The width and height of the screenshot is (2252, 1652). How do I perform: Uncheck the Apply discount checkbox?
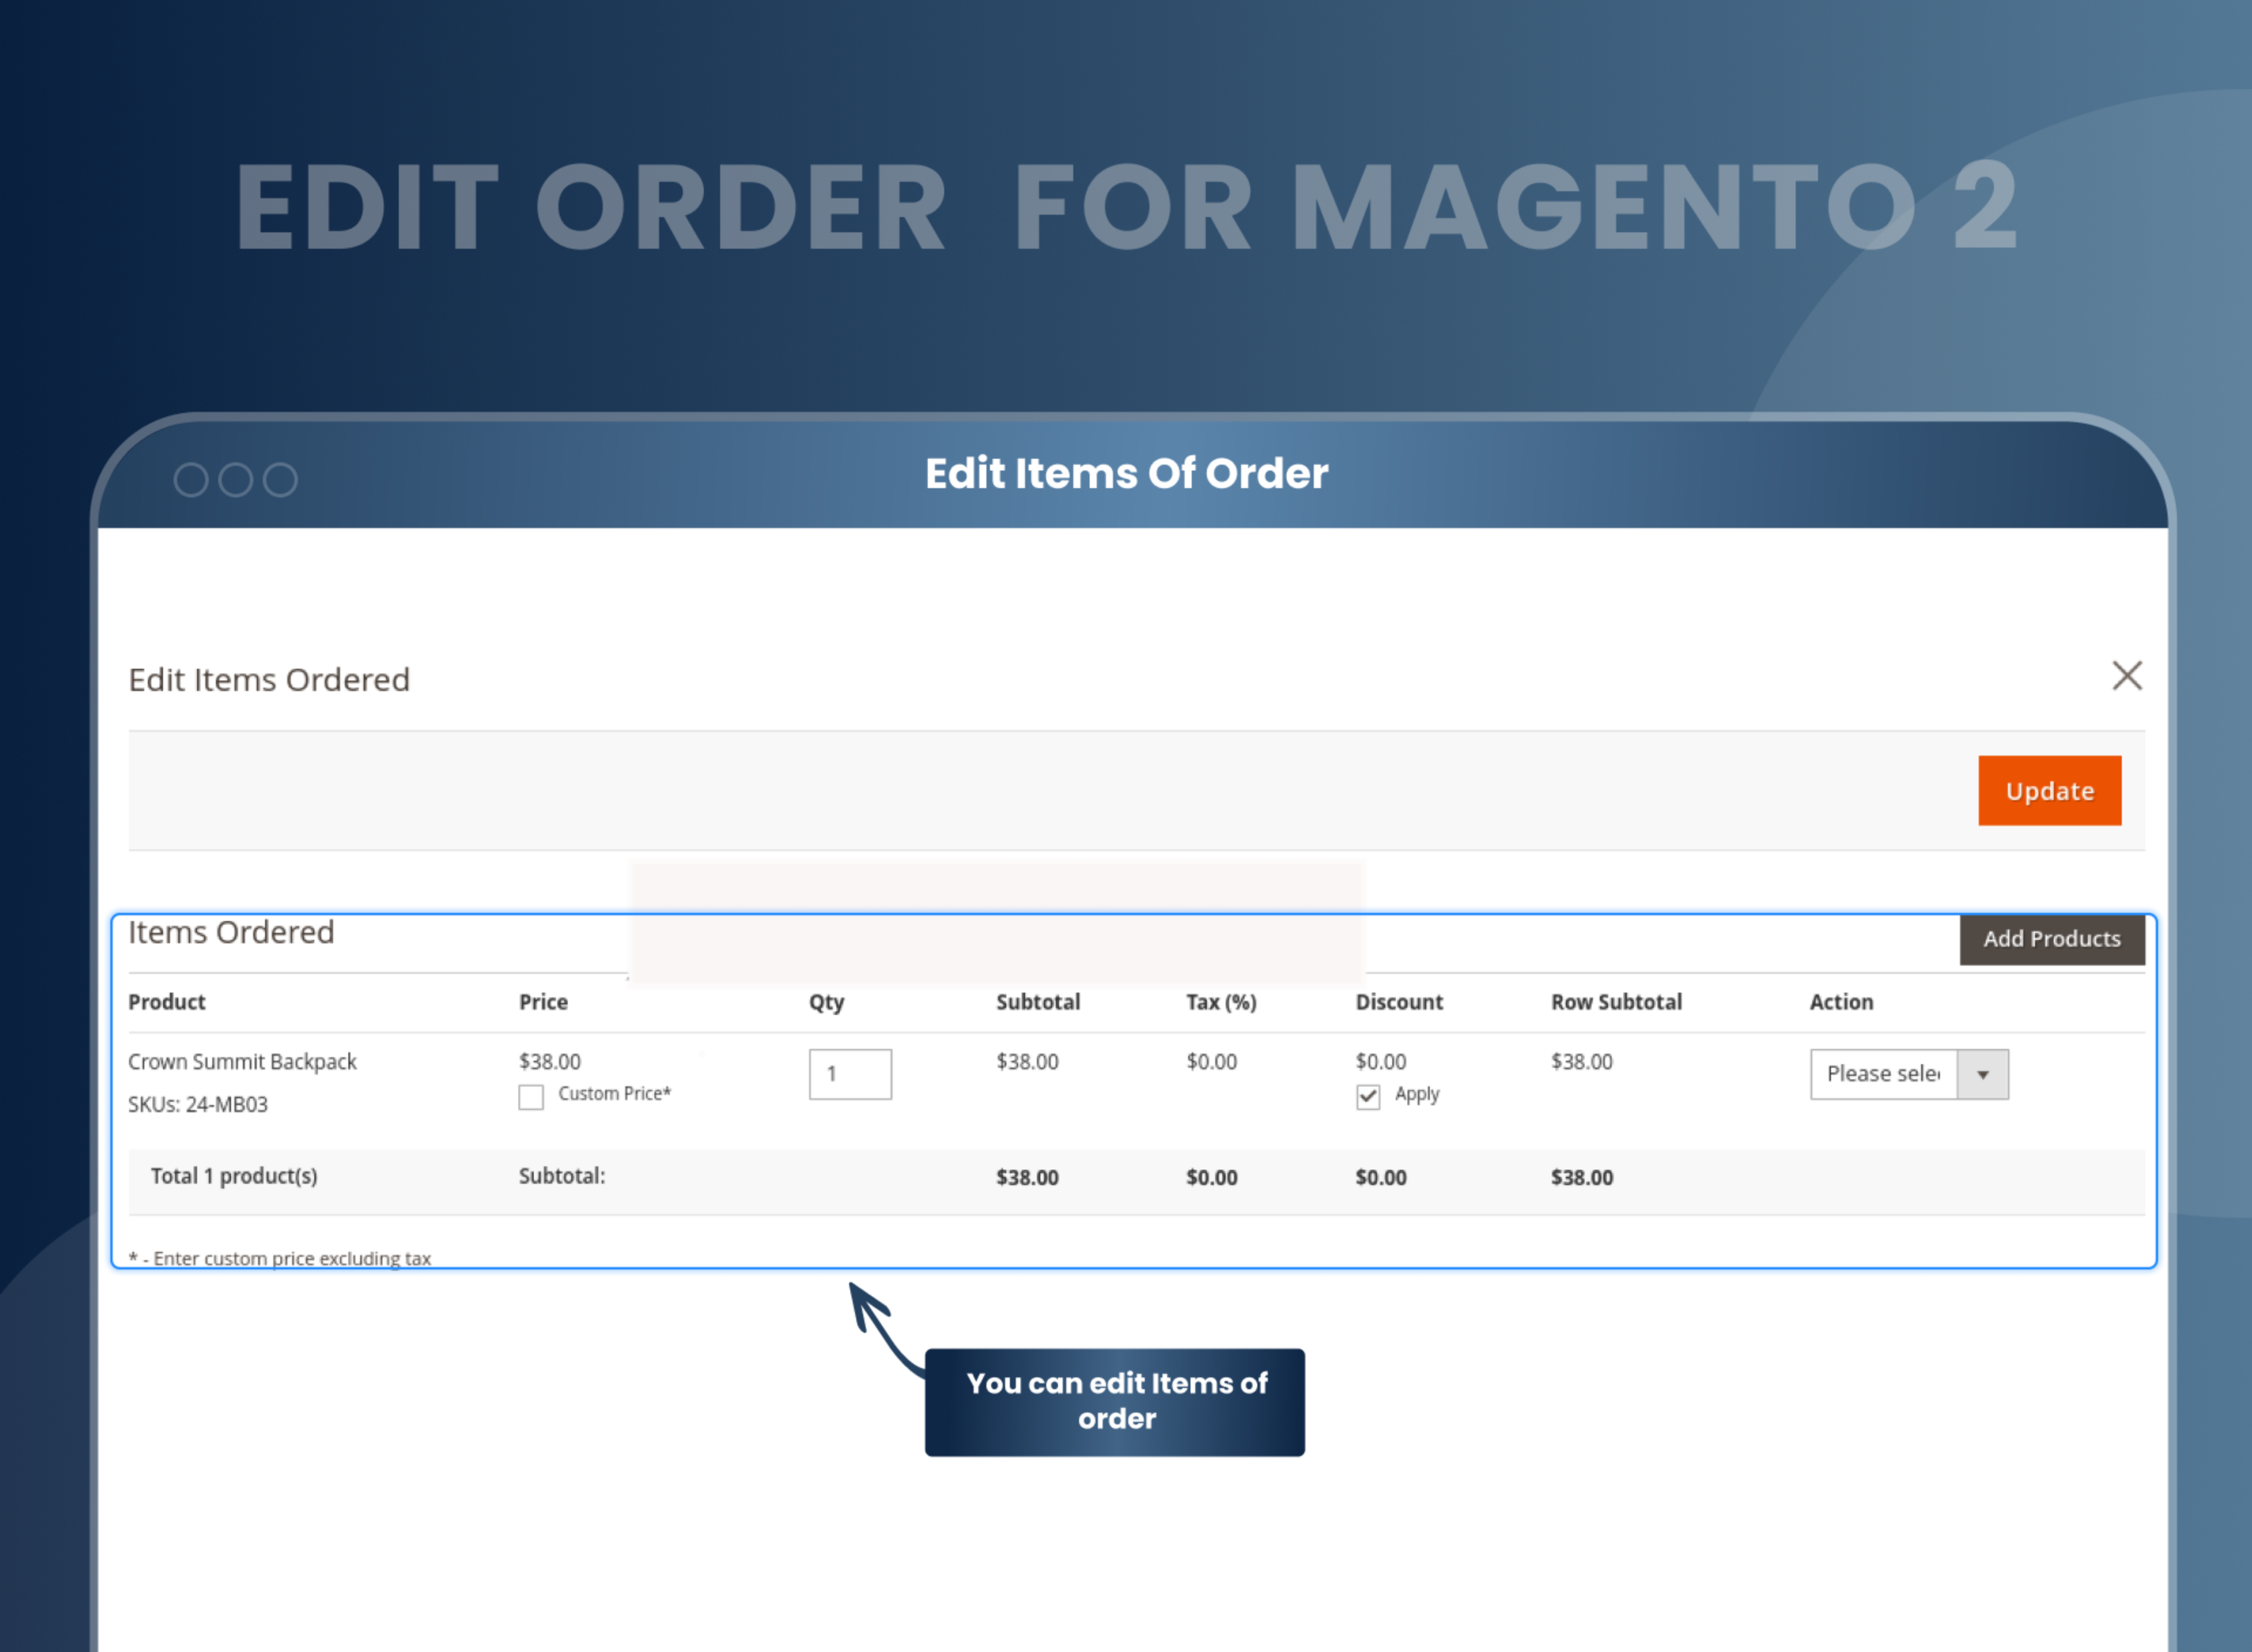[x=1368, y=1097]
